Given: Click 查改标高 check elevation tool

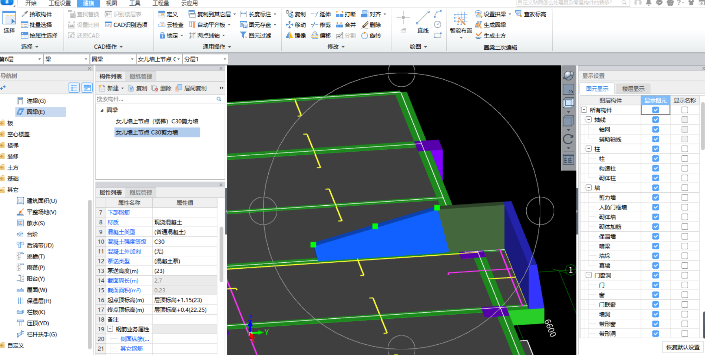Looking at the screenshot, I should [x=531, y=14].
